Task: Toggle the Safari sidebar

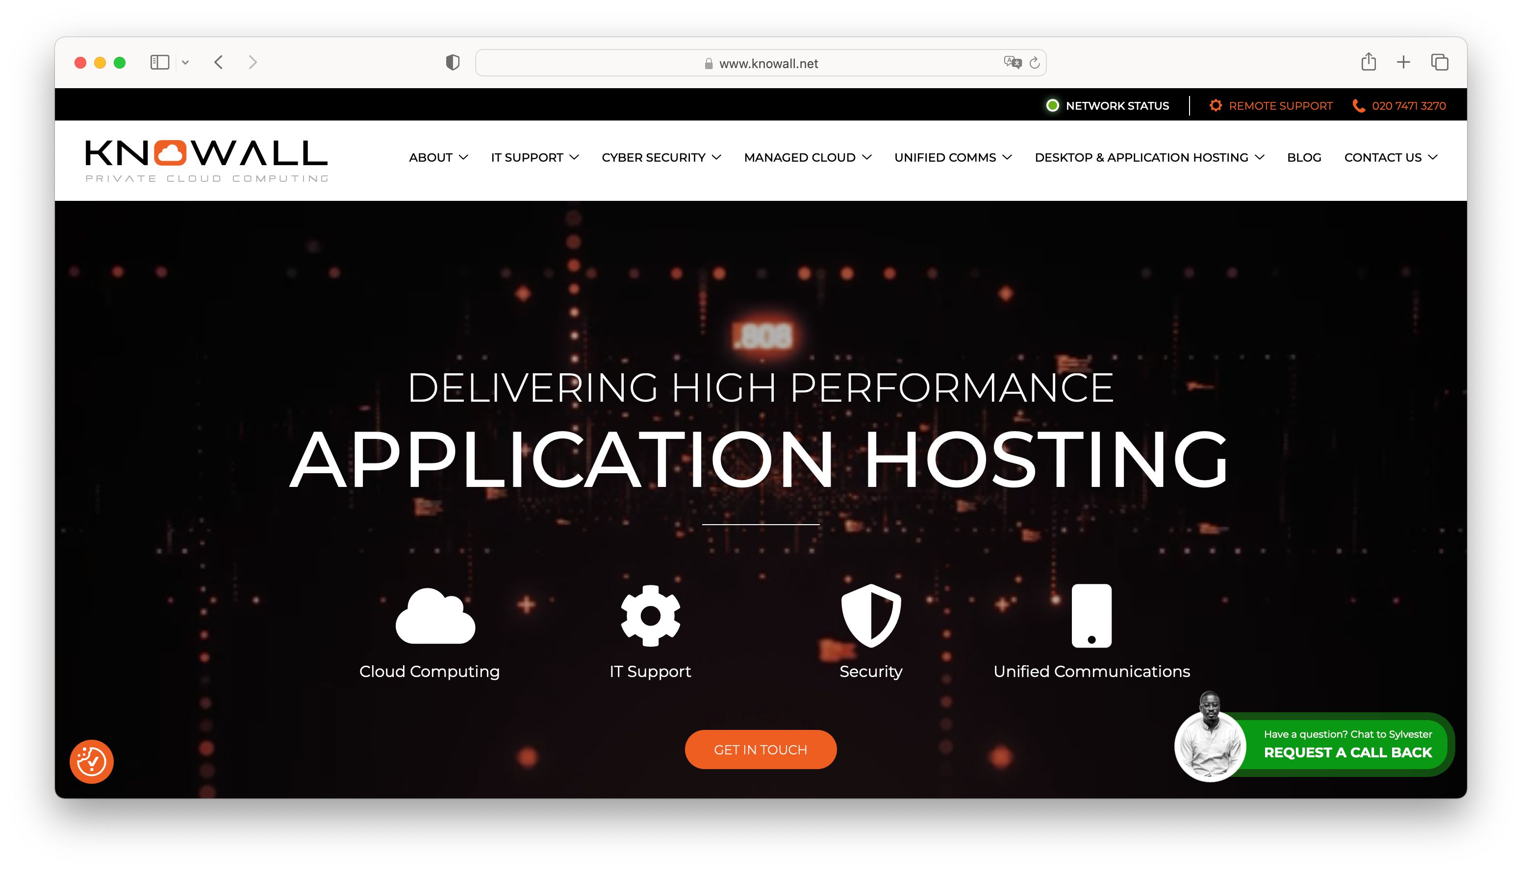Action: click(159, 62)
